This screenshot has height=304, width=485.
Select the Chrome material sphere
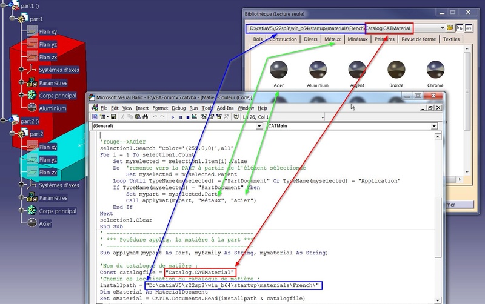[x=435, y=70]
